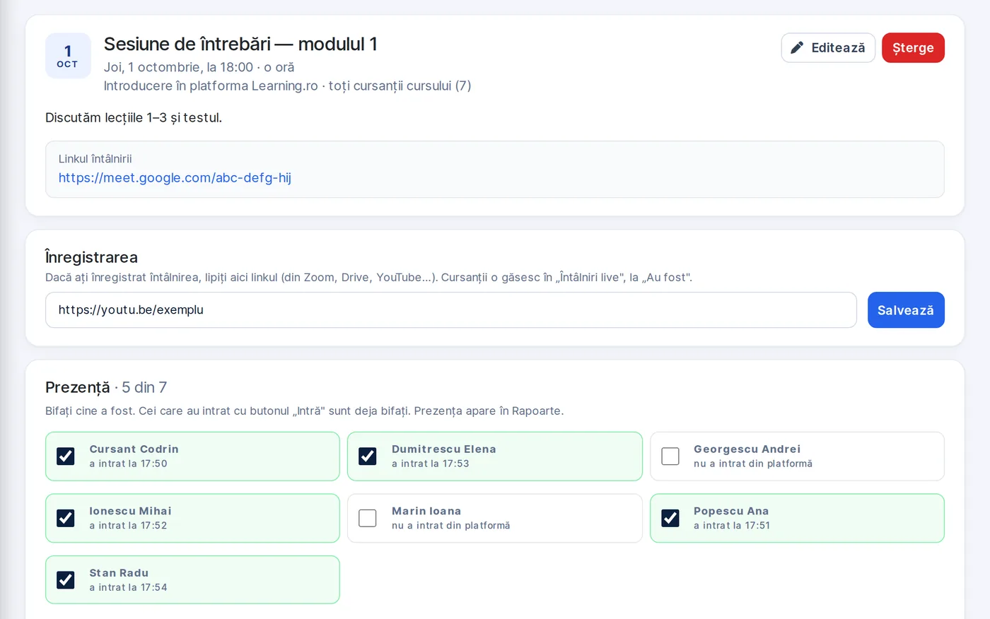Click 'a intrat la 17:52' entry time
Viewport: 990px width, 619px height.
tap(129, 526)
